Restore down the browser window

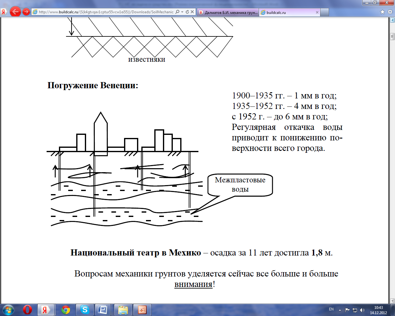[375, 2]
